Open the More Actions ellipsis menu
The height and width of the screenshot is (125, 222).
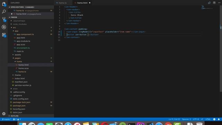click(x=219, y=3)
